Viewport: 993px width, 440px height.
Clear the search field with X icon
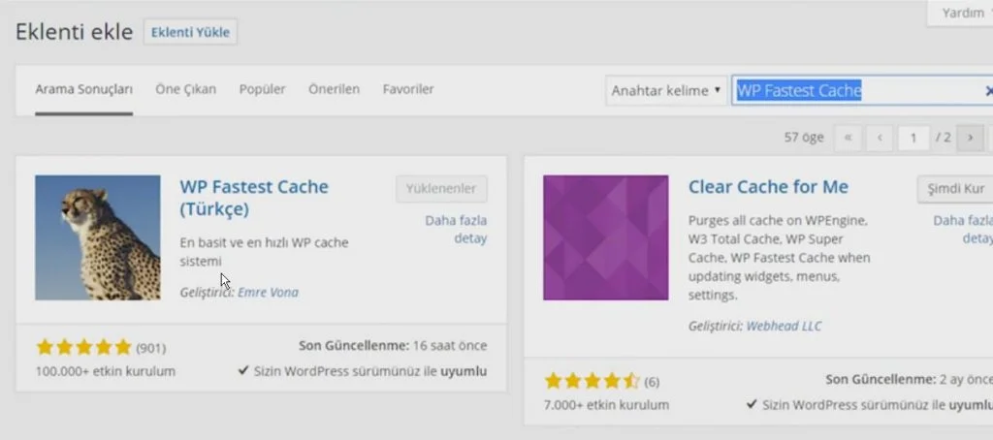(x=988, y=91)
